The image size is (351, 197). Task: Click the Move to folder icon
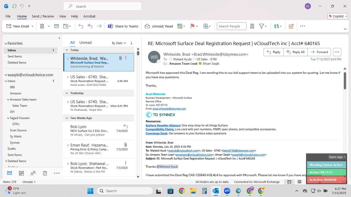click(66, 26)
